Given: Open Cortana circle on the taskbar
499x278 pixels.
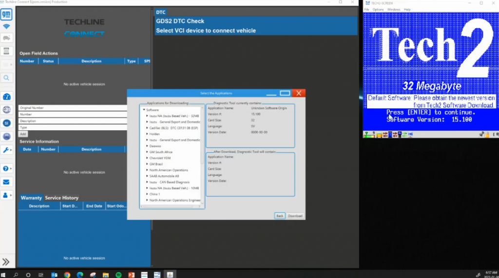Looking at the screenshot, I should (x=28, y=275).
